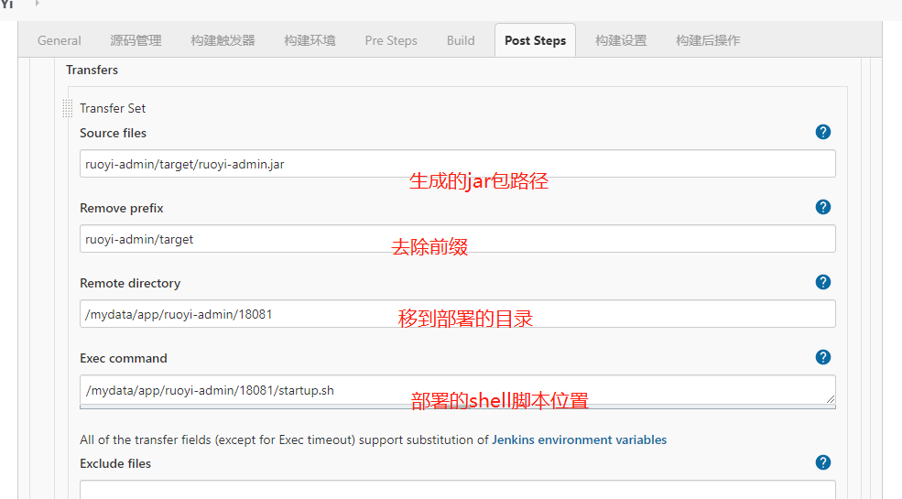Image resolution: width=902 pixels, height=499 pixels.
Task: Open help for Remote directory field
Action: coord(822,282)
